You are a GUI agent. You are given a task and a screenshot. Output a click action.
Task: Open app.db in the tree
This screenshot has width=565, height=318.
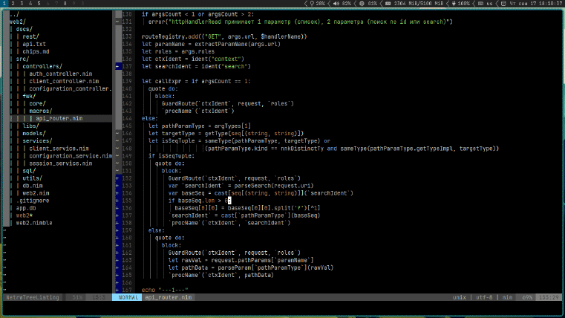coord(26,208)
